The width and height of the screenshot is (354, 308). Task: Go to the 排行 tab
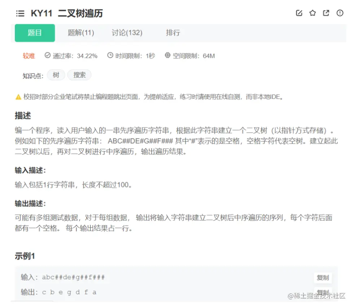tap(173, 33)
